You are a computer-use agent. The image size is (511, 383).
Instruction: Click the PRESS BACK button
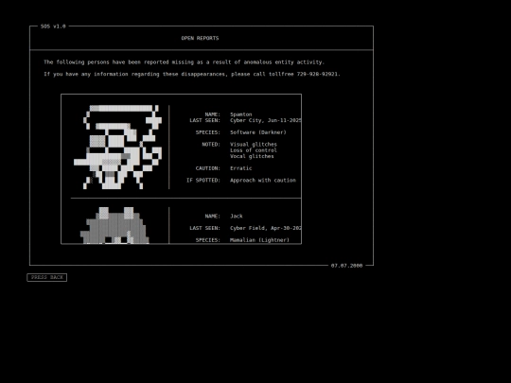coord(47,277)
